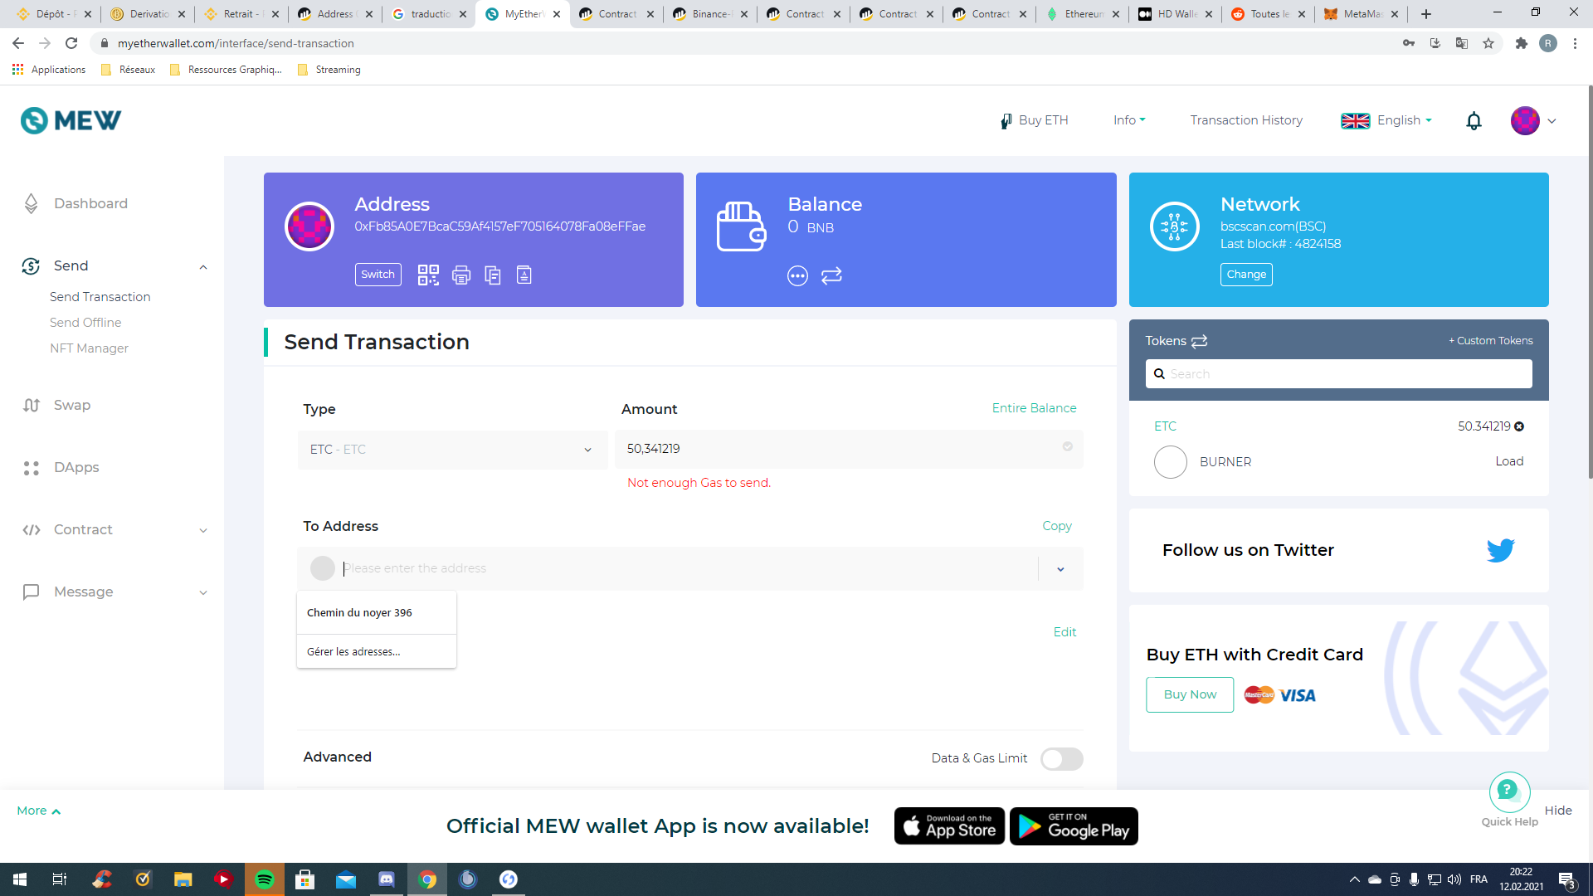This screenshot has height=896, width=1593.
Task: Click the Entire Balance link
Action: coord(1034,408)
